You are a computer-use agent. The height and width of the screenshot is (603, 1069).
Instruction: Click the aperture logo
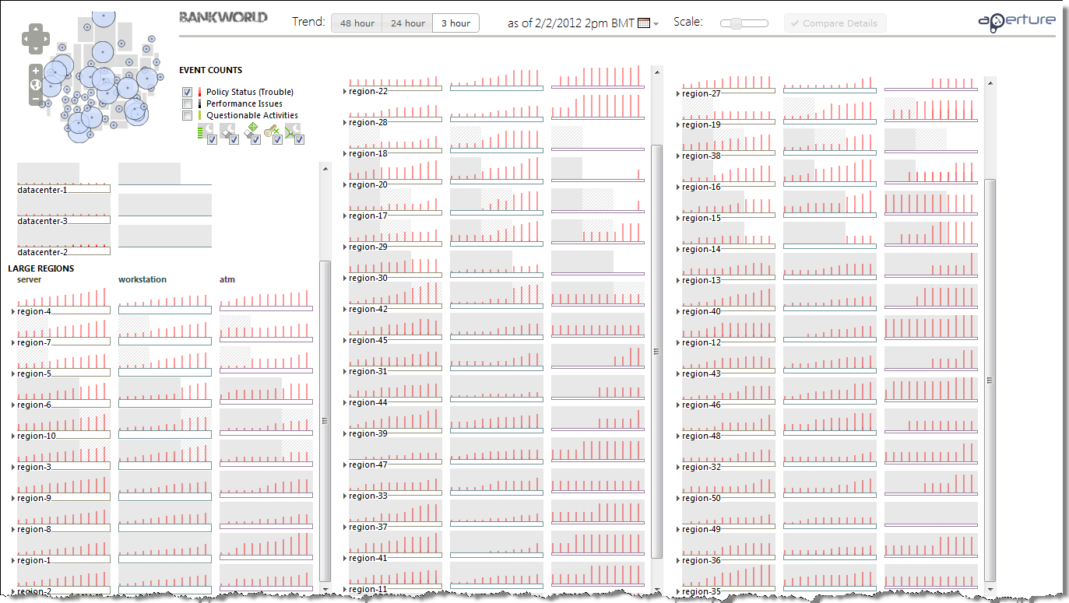[1017, 22]
